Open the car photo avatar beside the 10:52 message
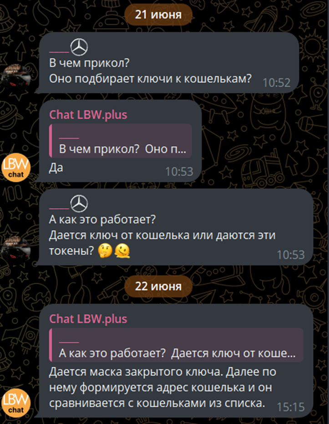The image size is (329, 424). pos(16,78)
